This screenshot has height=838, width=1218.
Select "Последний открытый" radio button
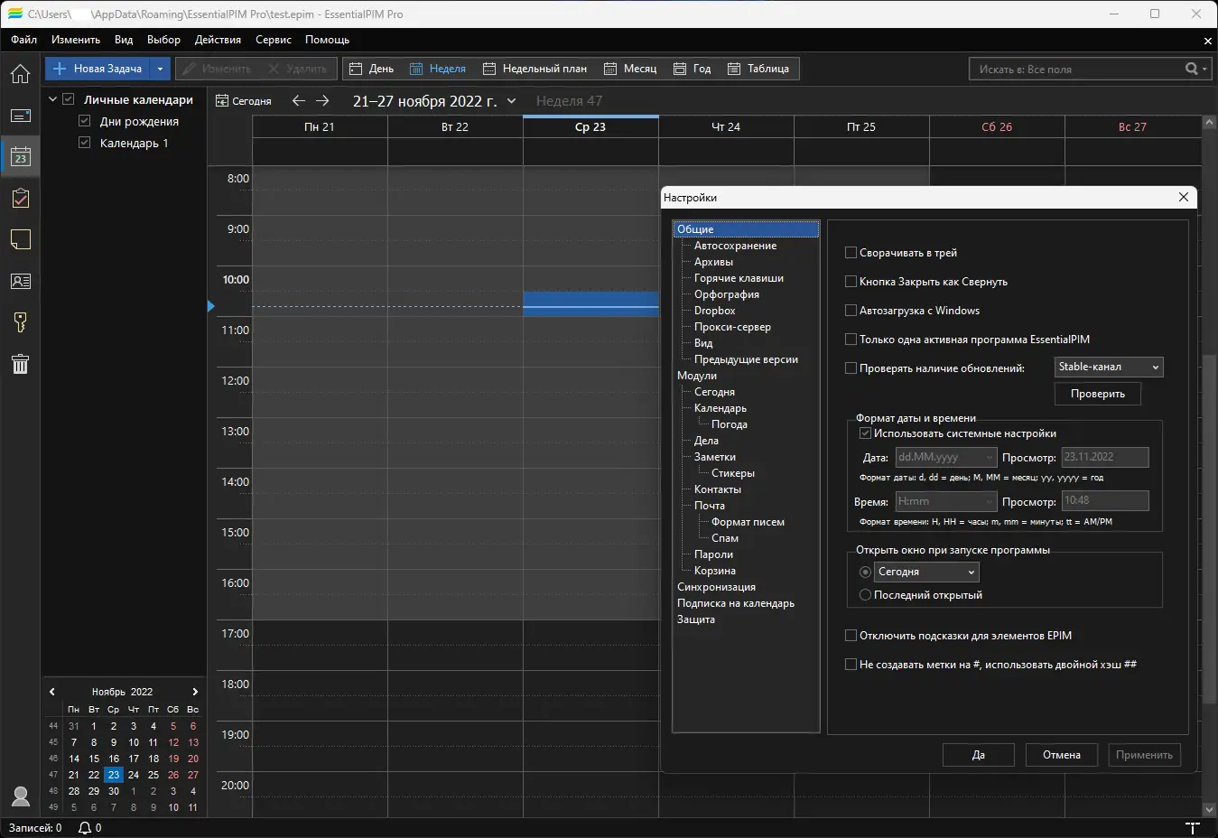[865, 595]
